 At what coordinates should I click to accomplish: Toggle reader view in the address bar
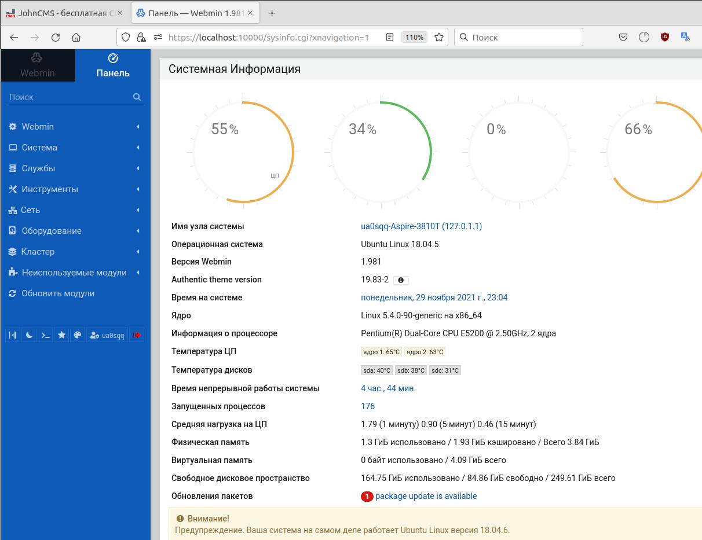tap(390, 37)
